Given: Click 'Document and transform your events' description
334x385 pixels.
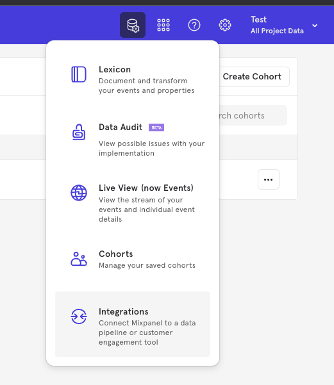Looking at the screenshot, I should tap(146, 86).
